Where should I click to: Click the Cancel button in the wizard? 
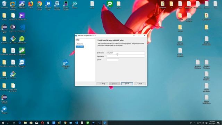(139, 84)
